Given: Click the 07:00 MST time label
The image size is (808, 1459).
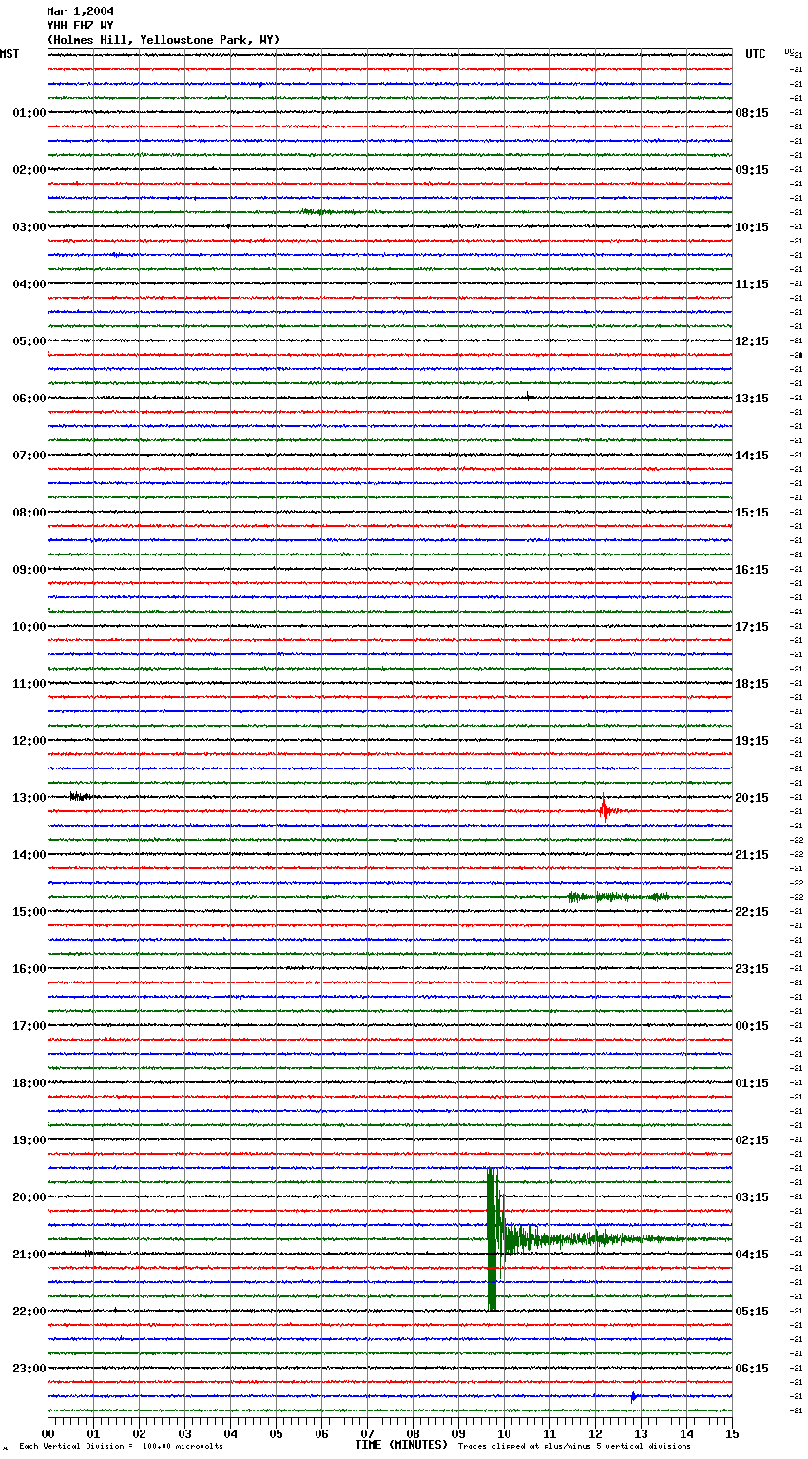Looking at the screenshot, I should [29, 456].
